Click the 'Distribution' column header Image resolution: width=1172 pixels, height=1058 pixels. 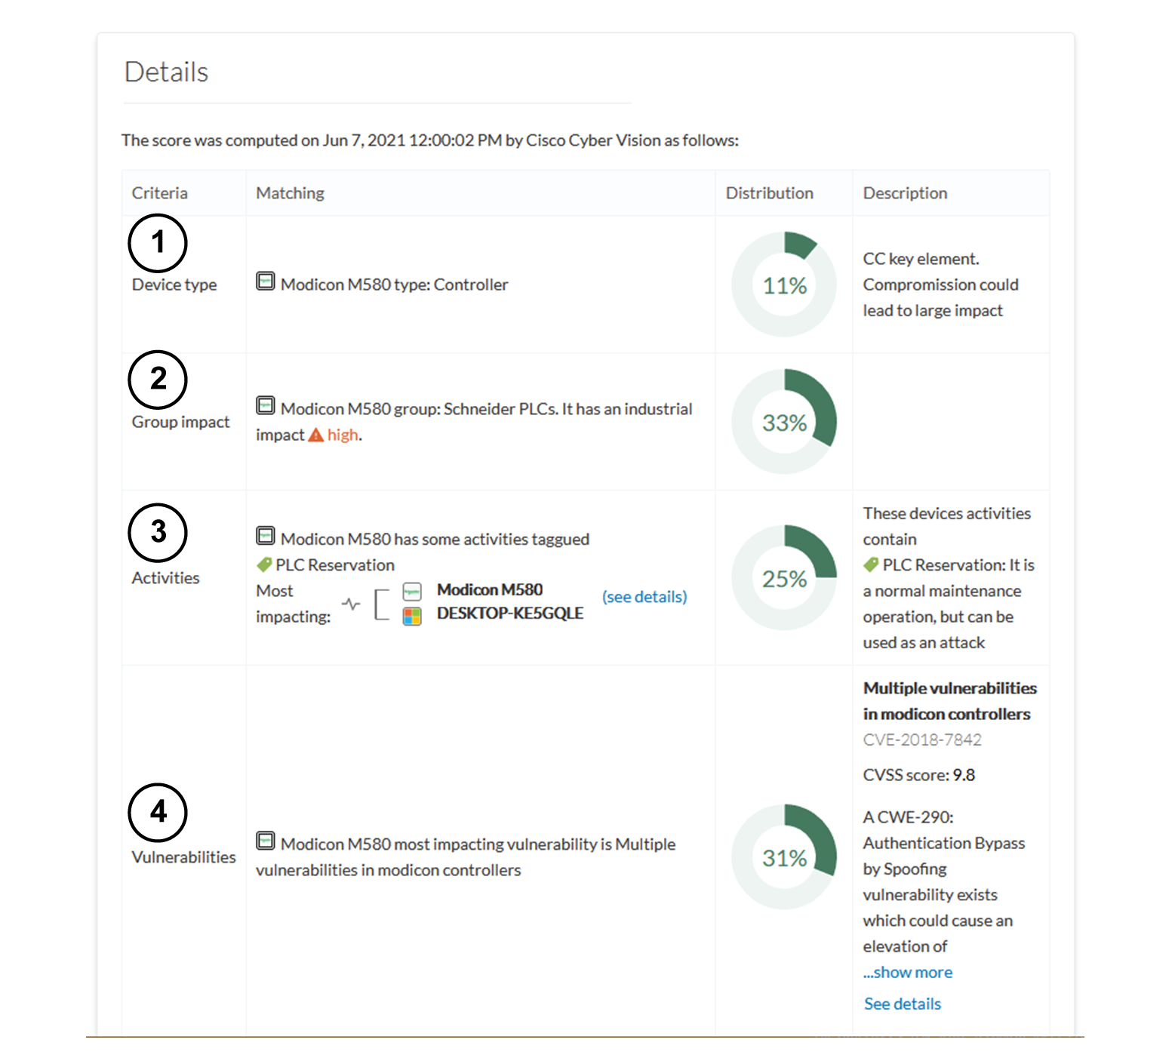tap(769, 193)
